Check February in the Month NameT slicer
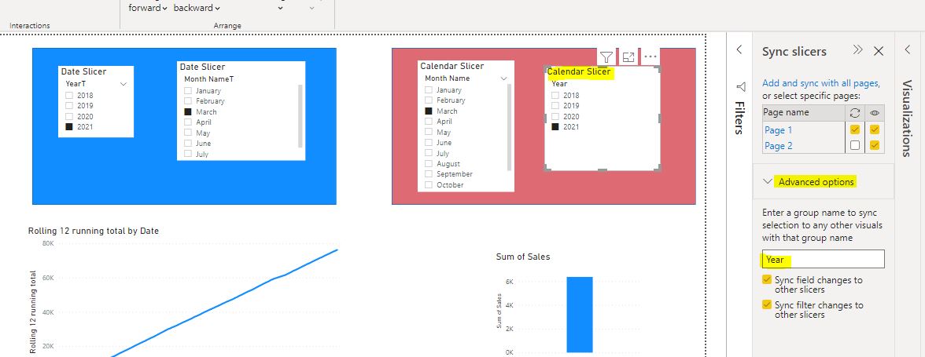Image resolution: width=925 pixels, height=357 pixels. [188, 101]
